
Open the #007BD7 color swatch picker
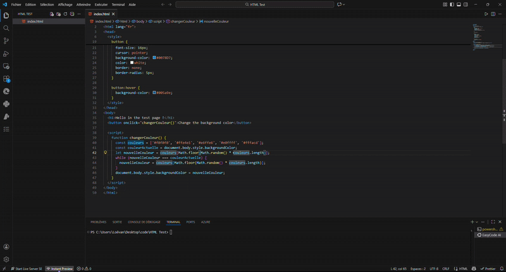click(154, 57)
